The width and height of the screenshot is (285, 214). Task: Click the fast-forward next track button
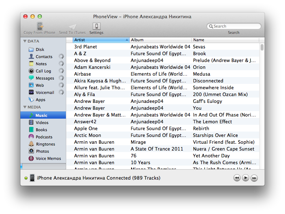tap(254, 178)
